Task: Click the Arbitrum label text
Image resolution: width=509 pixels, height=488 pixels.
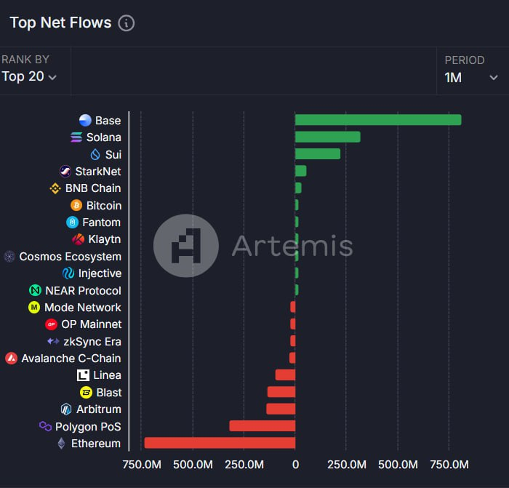Action: tap(99, 409)
